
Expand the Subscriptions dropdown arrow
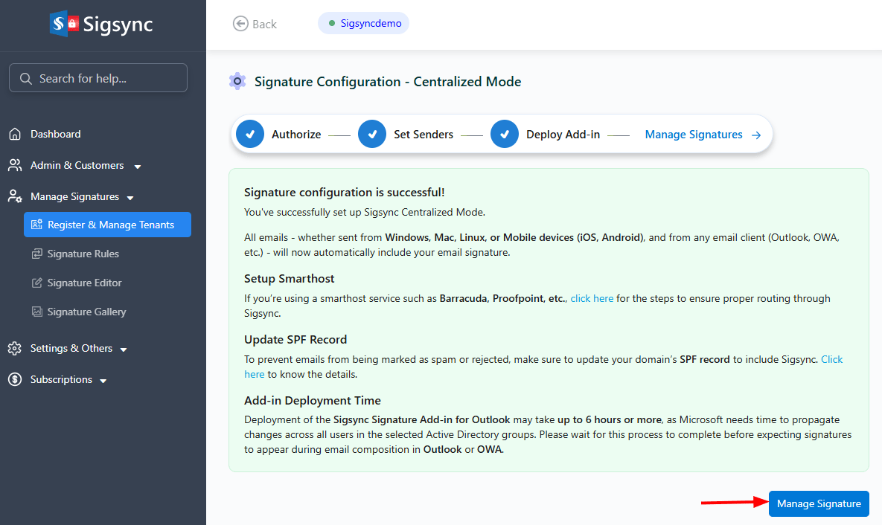(x=103, y=381)
